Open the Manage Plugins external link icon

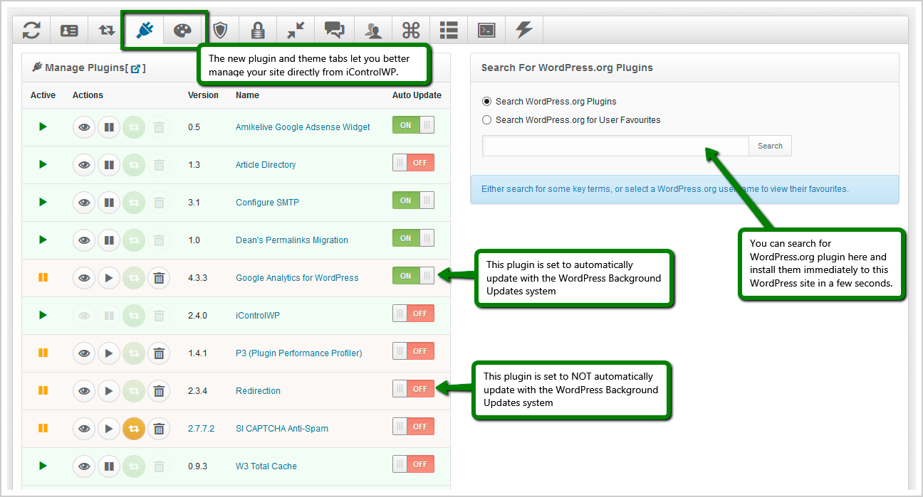[x=135, y=68]
